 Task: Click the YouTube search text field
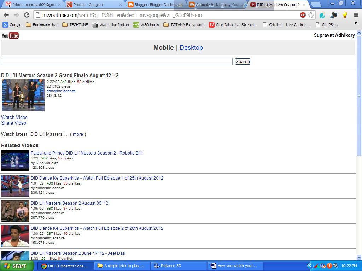(117, 61)
